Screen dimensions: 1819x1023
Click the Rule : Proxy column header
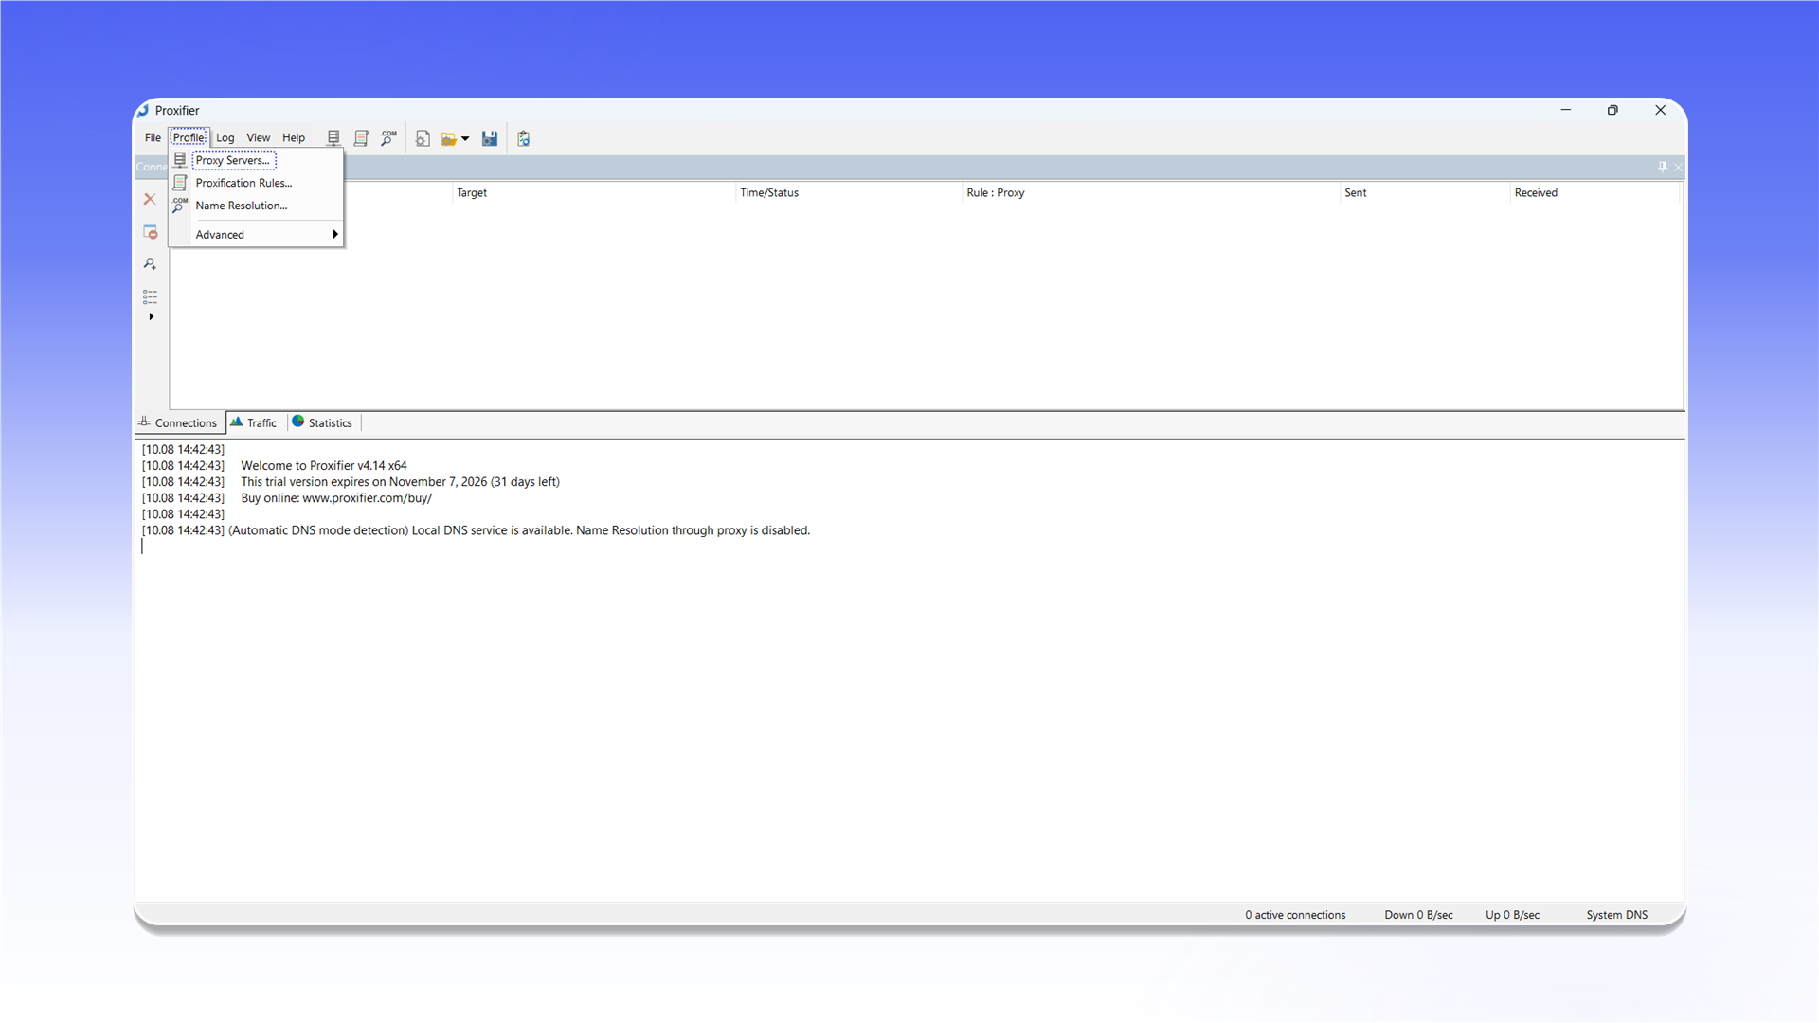[x=1151, y=192]
